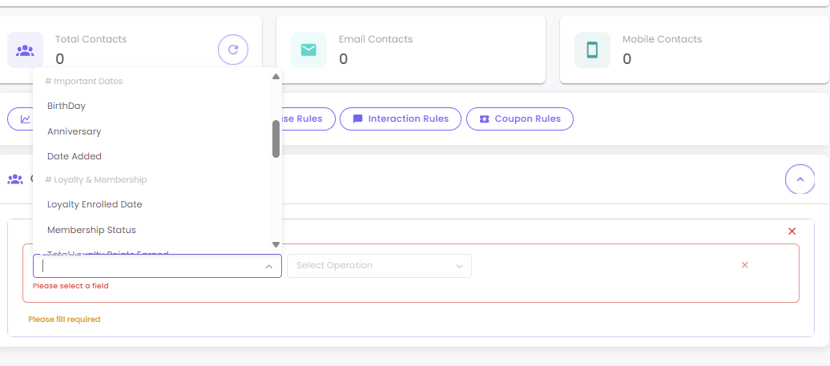Close the field list using the chevron arrow
This screenshot has width=830, height=366.
tap(268, 267)
